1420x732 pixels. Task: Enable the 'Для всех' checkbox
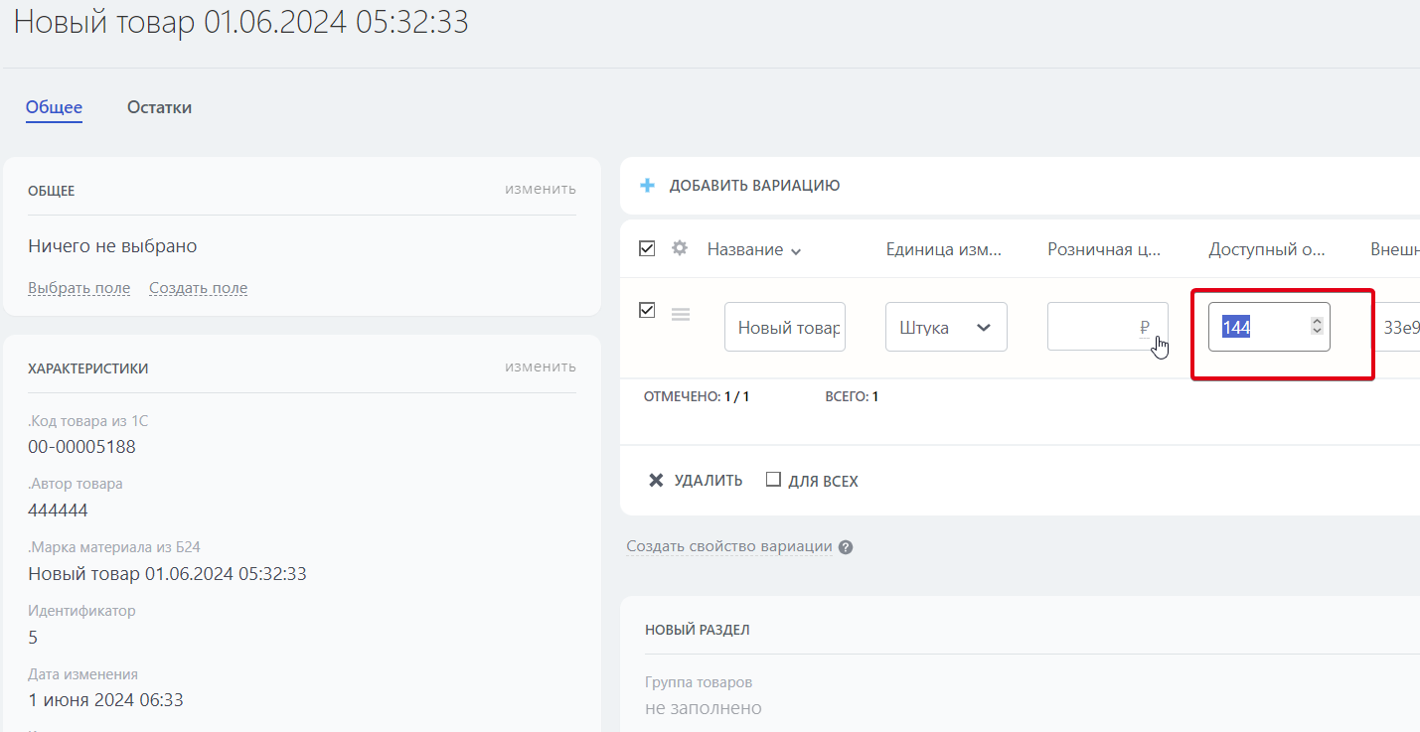773,480
